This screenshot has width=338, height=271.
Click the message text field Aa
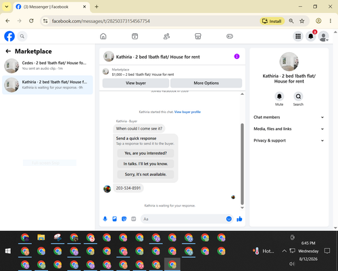click(183, 219)
